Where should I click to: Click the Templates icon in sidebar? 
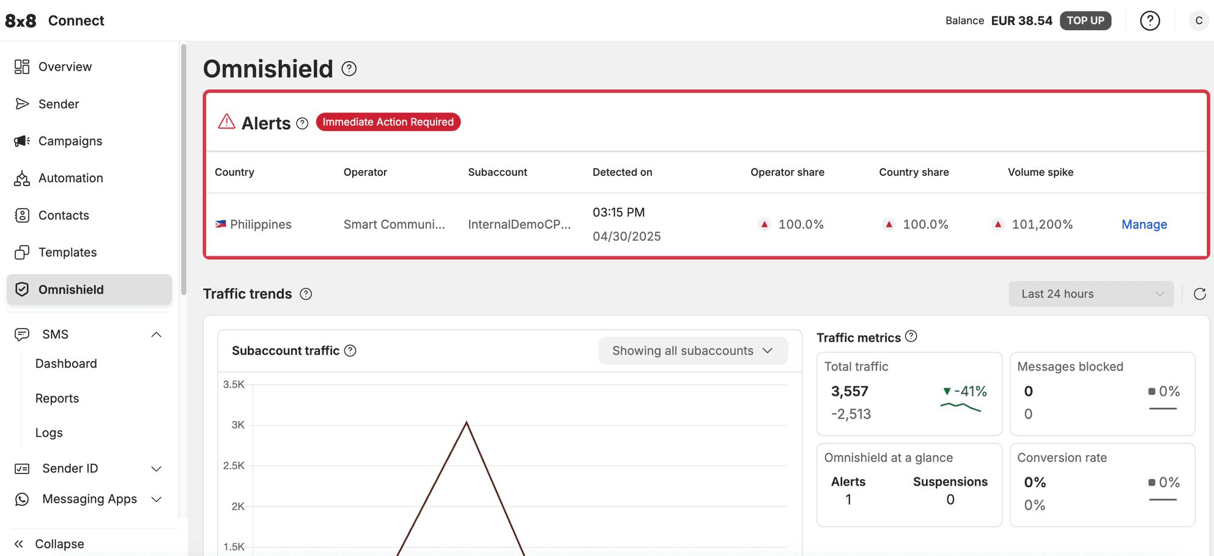click(22, 252)
